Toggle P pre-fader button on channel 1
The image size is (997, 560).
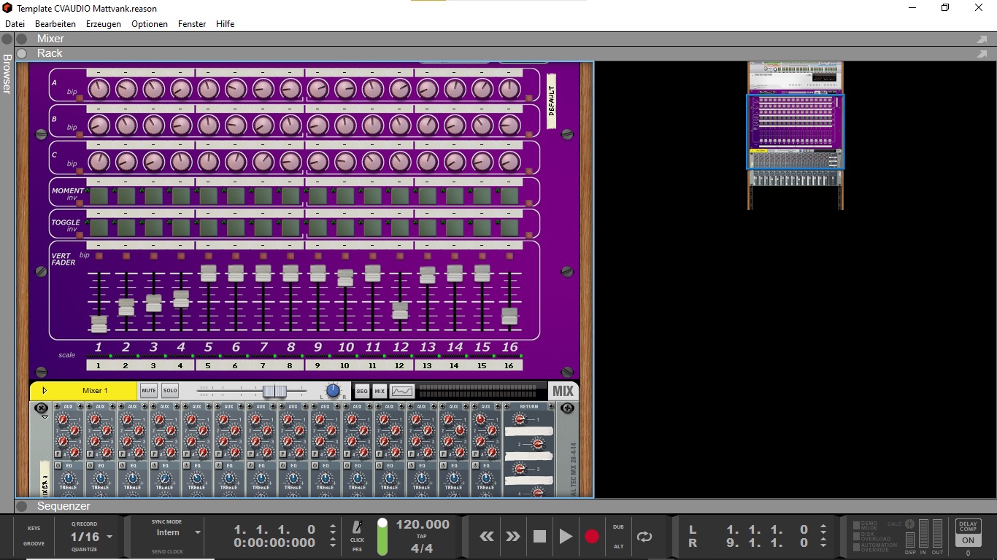click(x=58, y=454)
